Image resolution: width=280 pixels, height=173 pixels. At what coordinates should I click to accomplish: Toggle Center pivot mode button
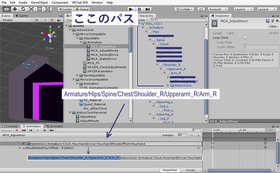click(66, 9)
